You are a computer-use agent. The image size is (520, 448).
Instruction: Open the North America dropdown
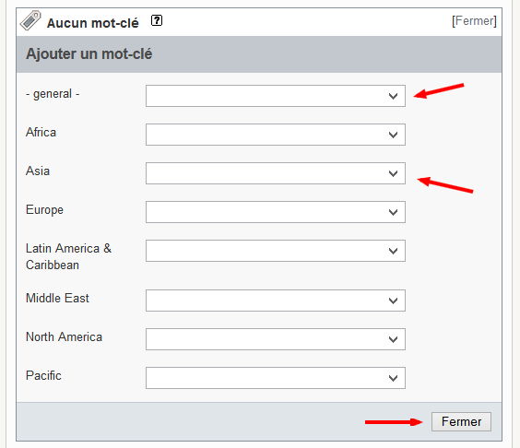pyautogui.click(x=276, y=339)
